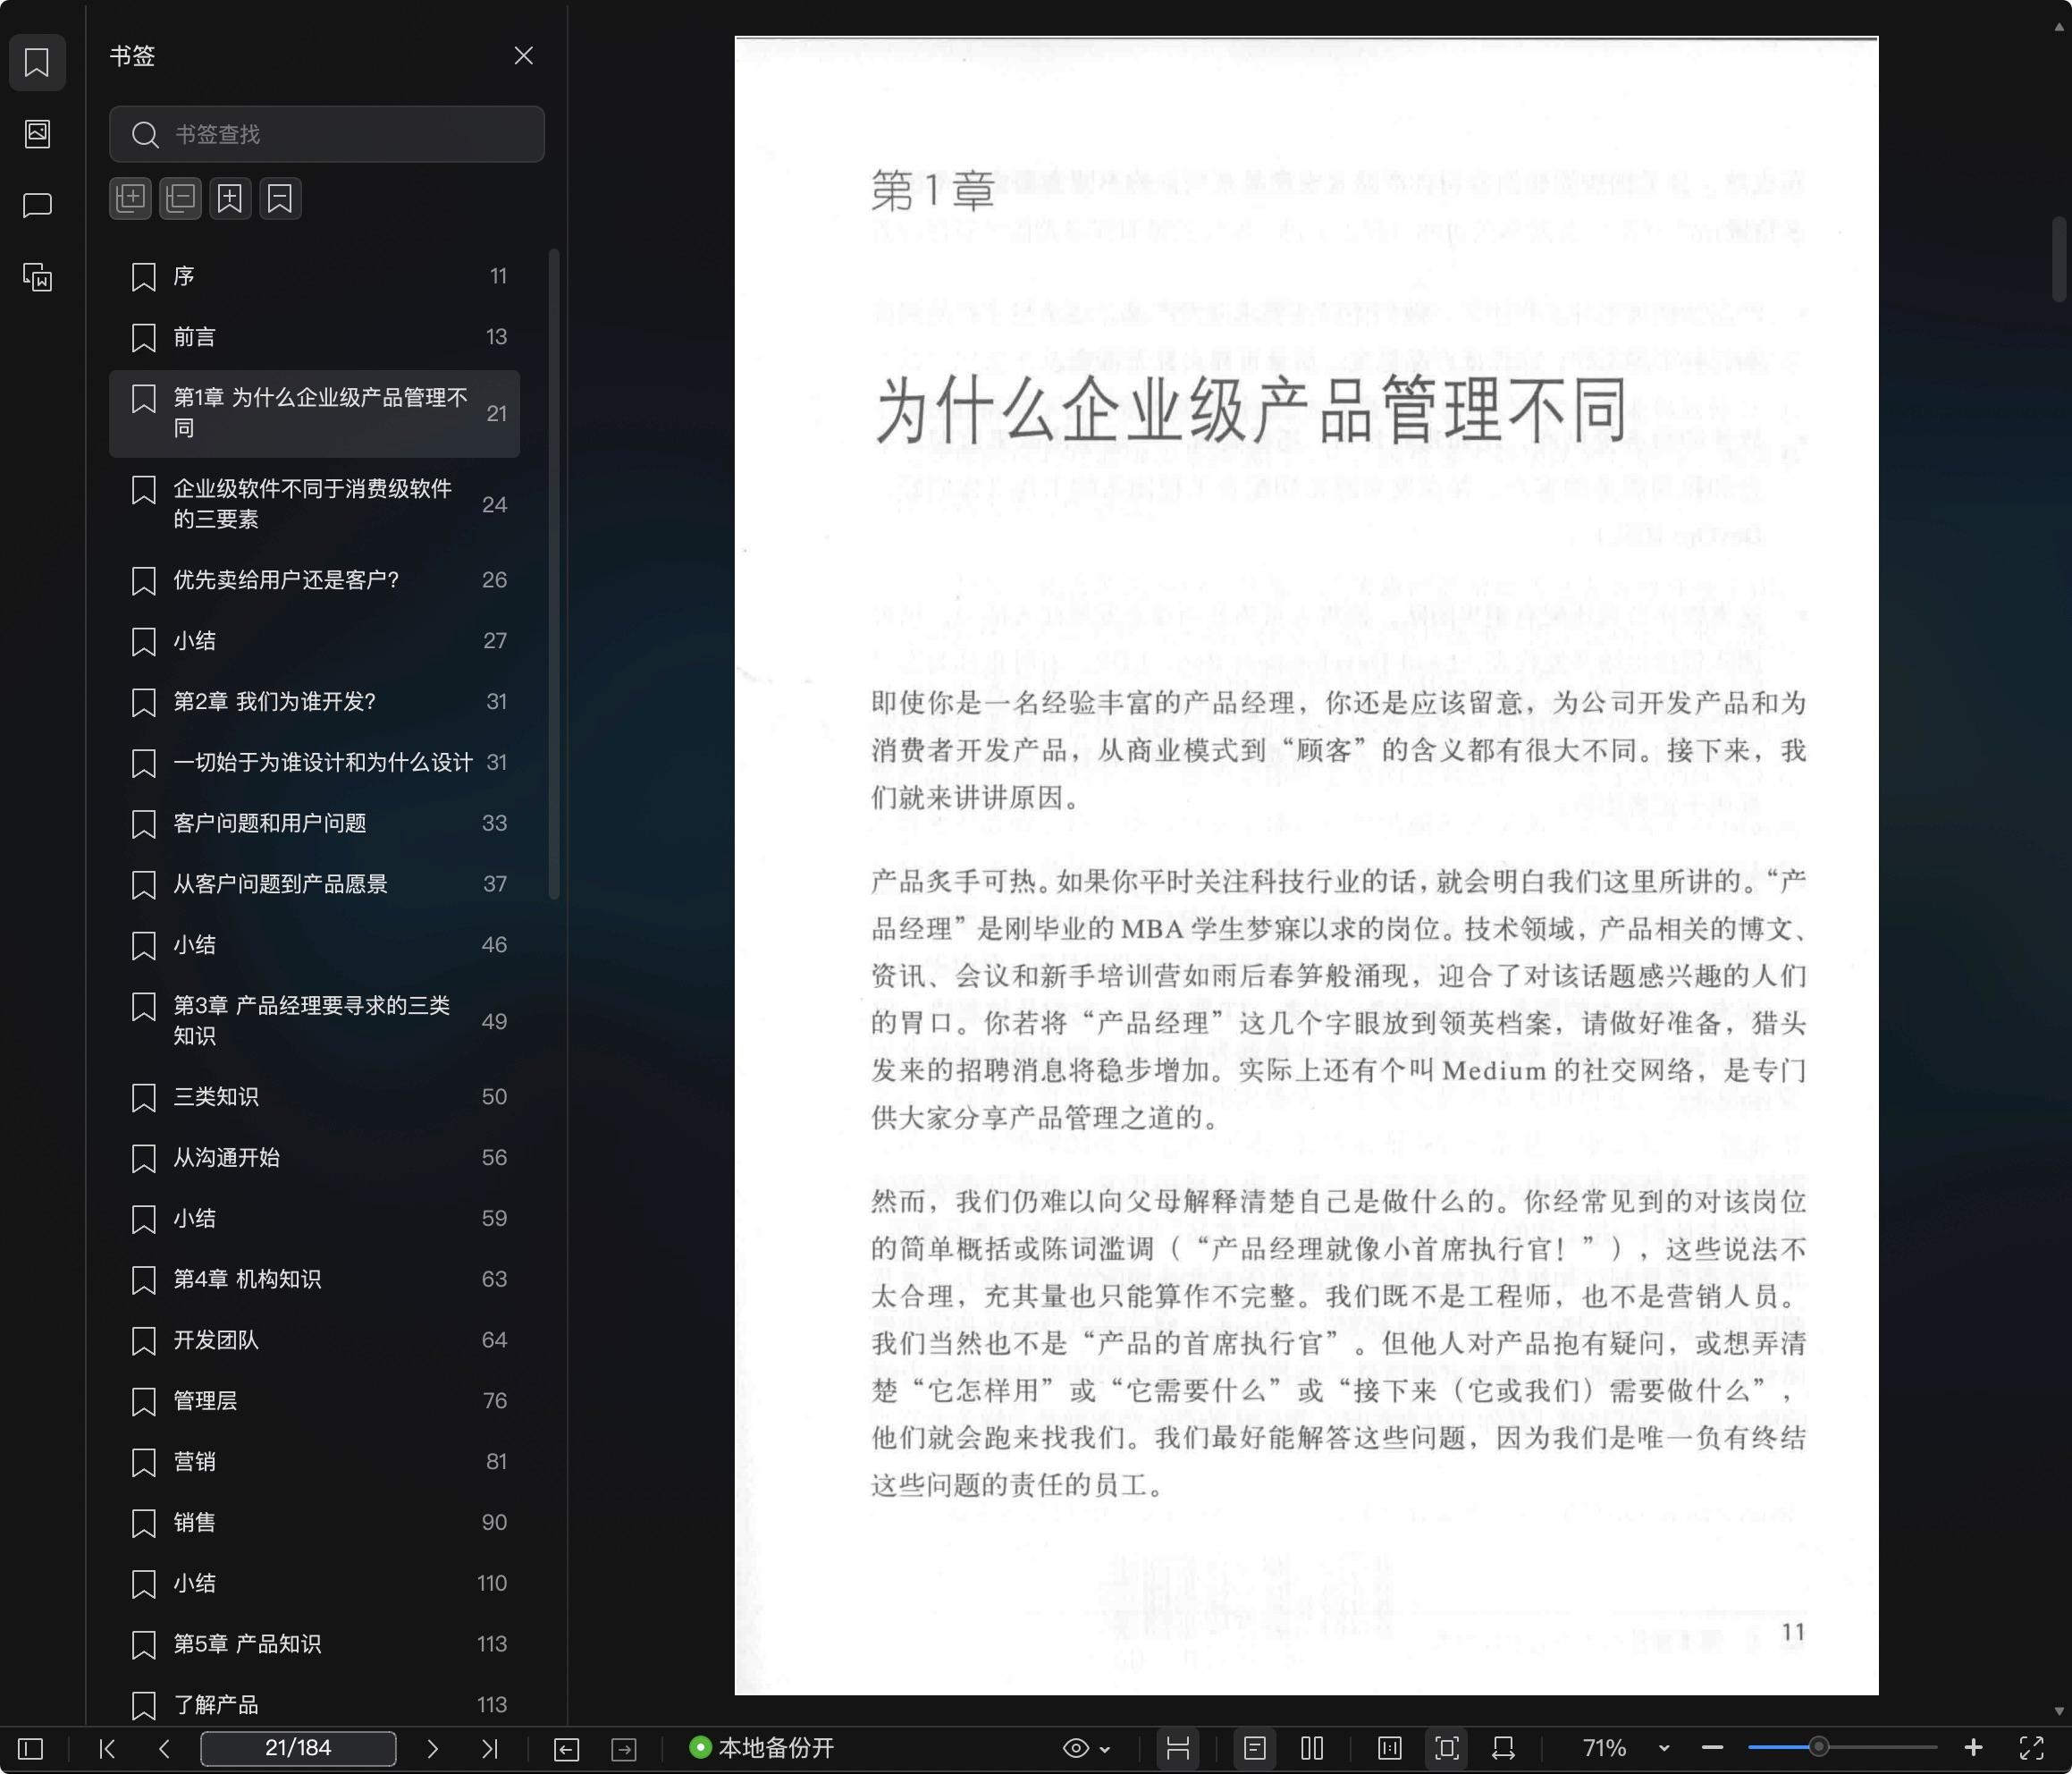Screen dimensions: 2072x1774
Task: Open the thumbnails panel icon
Action: [x=37, y=133]
